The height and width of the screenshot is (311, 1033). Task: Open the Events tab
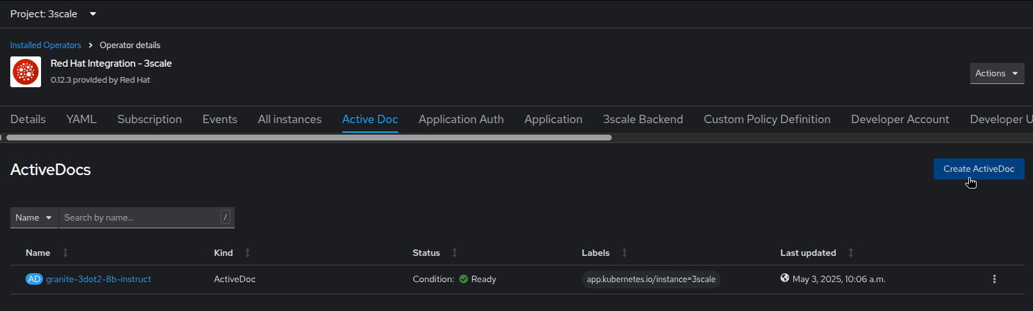pos(220,119)
